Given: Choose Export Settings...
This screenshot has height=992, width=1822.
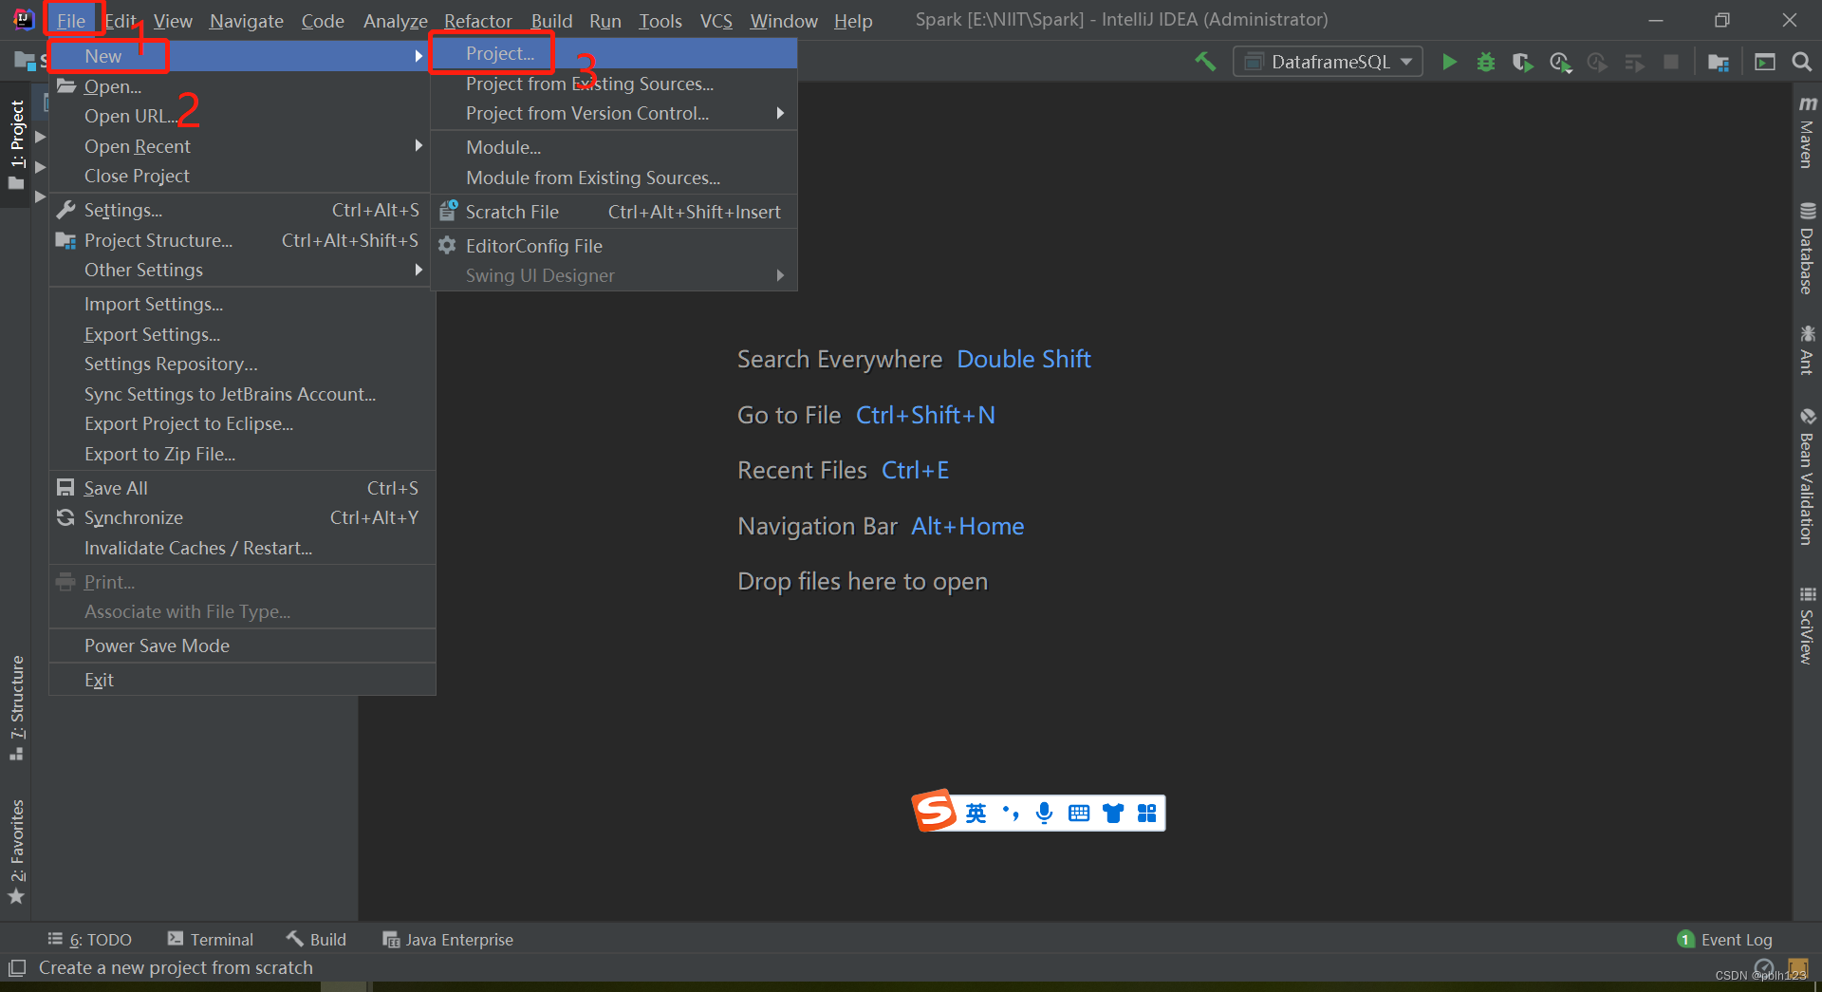Looking at the screenshot, I should (x=242, y=334).
